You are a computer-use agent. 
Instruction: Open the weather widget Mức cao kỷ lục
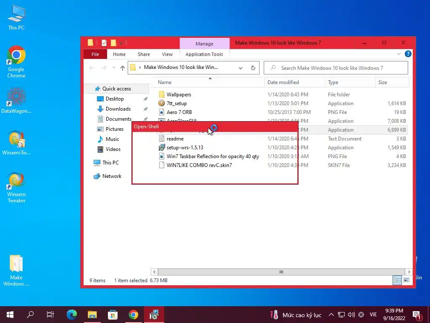click(x=295, y=315)
